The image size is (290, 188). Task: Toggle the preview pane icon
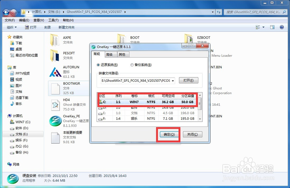pyautogui.click(x=272, y=27)
